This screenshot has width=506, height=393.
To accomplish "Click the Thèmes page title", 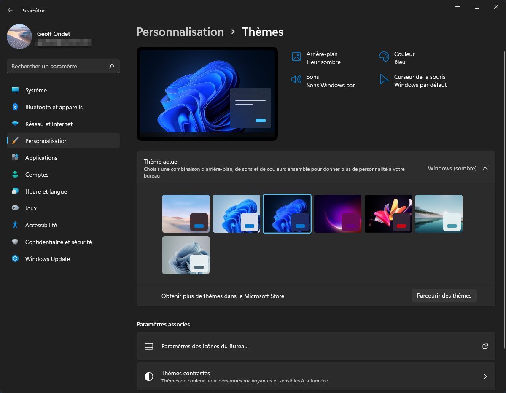I will tap(263, 32).
